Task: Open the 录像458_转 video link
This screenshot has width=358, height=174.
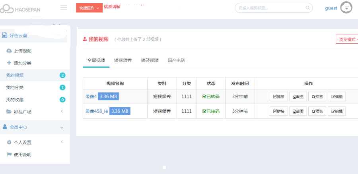Action: point(97,111)
